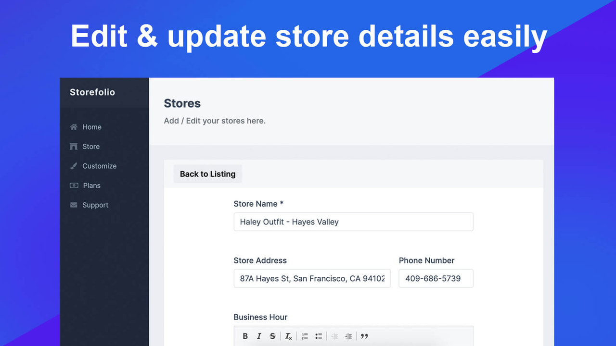
Task: Navigate to the Plans page
Action: tap(91, 185)
